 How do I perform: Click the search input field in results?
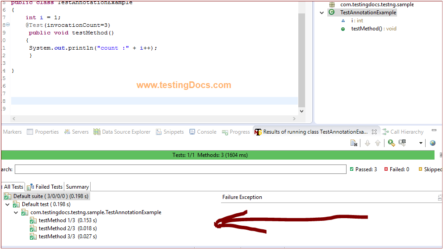pos(180,169)
